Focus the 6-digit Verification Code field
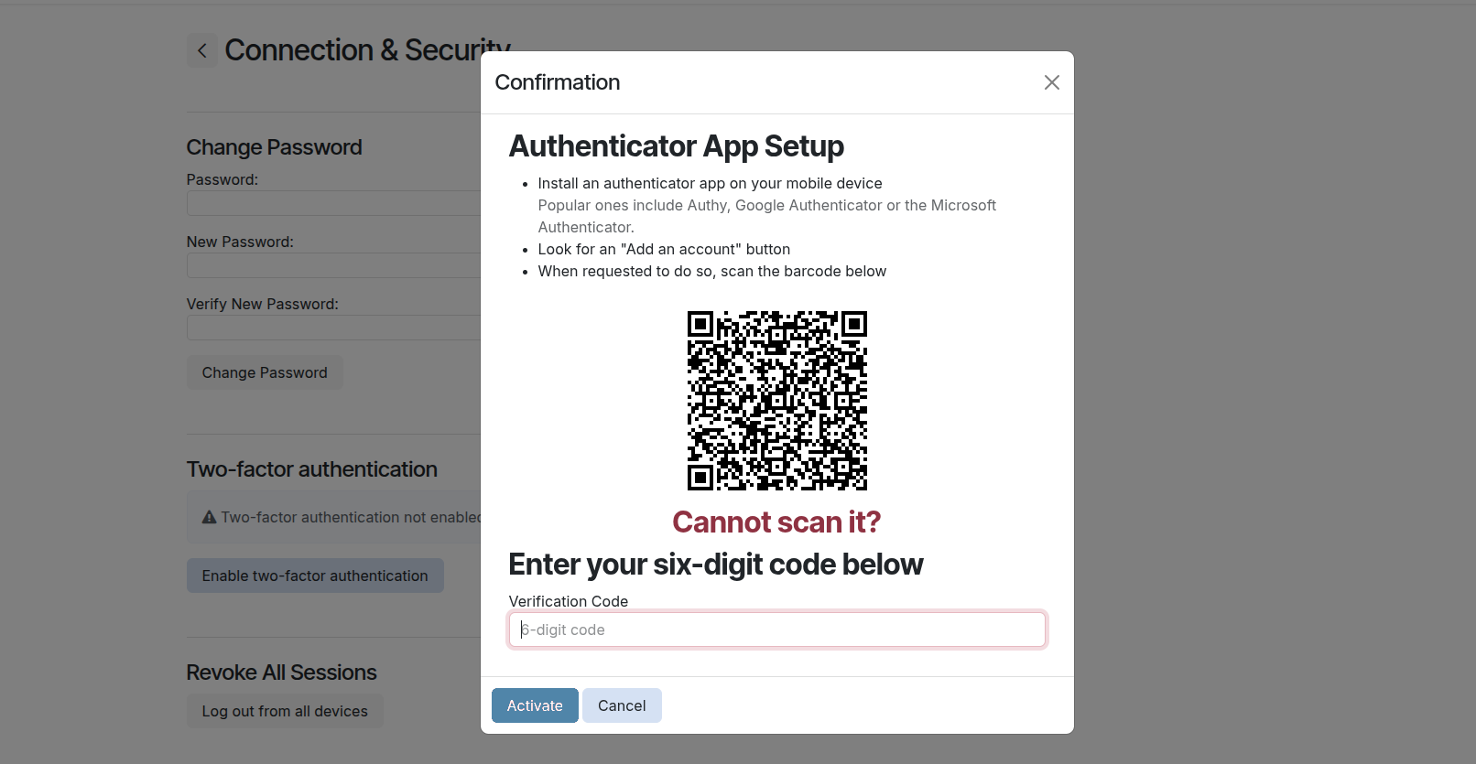This screenshot has width=1476, height=764. point(776,629)
